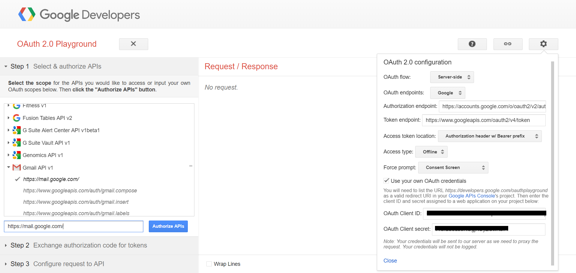Screen dimensions: 576x273
Task: Expand the G Suite Alert Center API node
Action: 9,130
